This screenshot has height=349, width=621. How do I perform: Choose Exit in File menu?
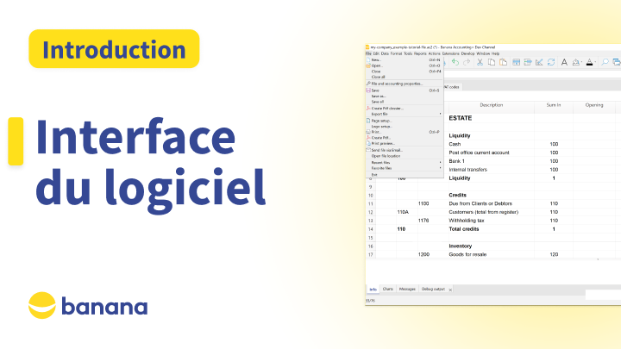pos(404,174)
